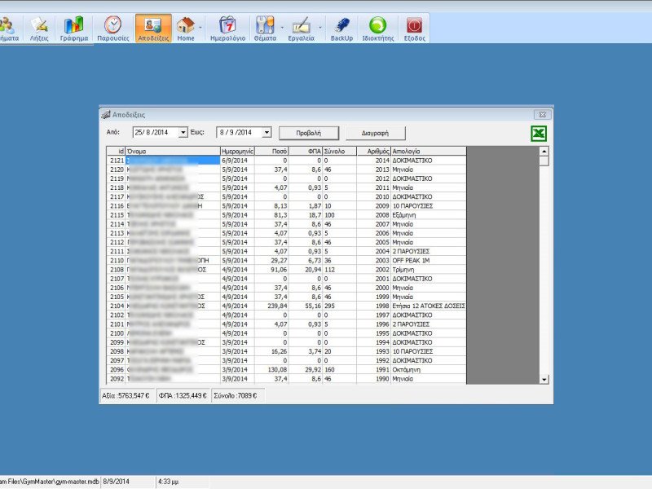Close the Αποδείξεις window
This screenshot has width=652, height=489.
(542, 114)
